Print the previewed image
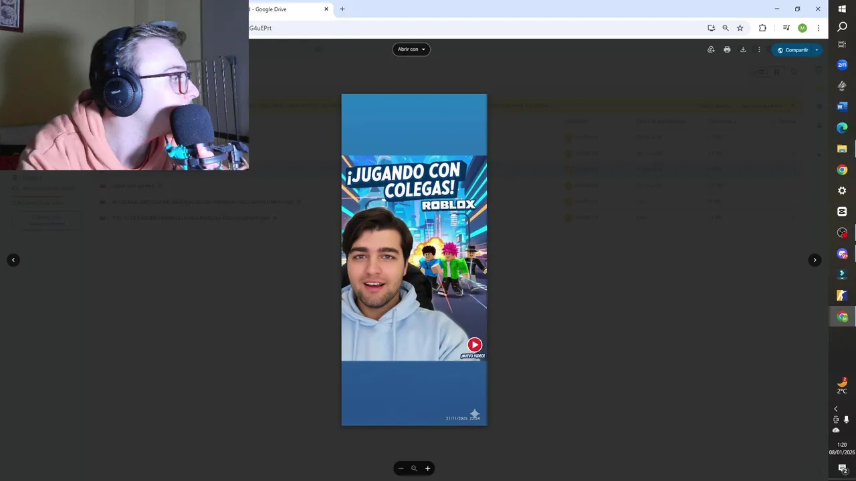The height and width of the screenshot is (481, 856). pyautogui.click(x=727, y=49)
